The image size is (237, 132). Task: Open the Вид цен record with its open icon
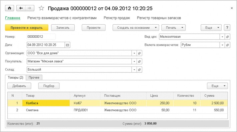(x=227, y=37)
